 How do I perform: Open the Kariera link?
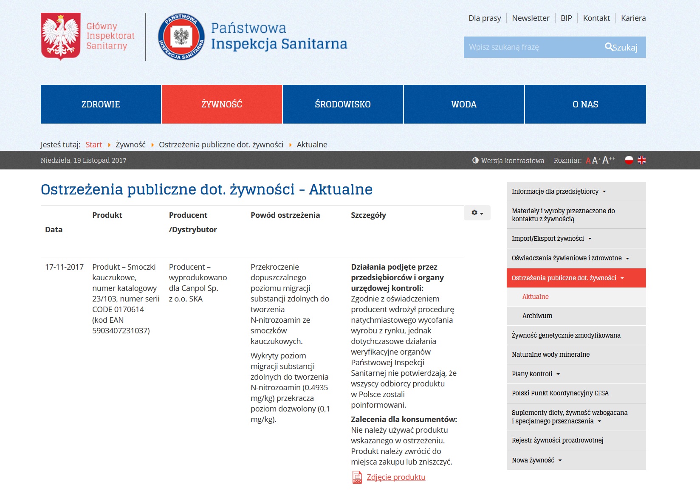click(x=633, y=18)
